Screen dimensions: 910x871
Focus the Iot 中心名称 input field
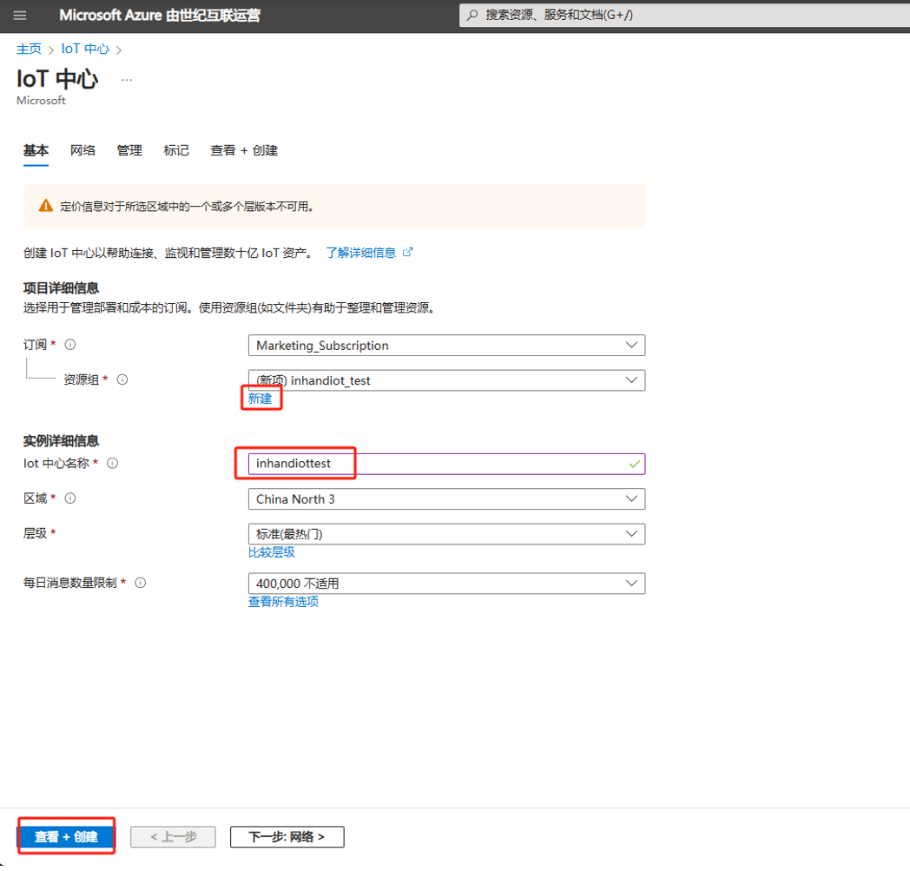click(x=446, y=464)
